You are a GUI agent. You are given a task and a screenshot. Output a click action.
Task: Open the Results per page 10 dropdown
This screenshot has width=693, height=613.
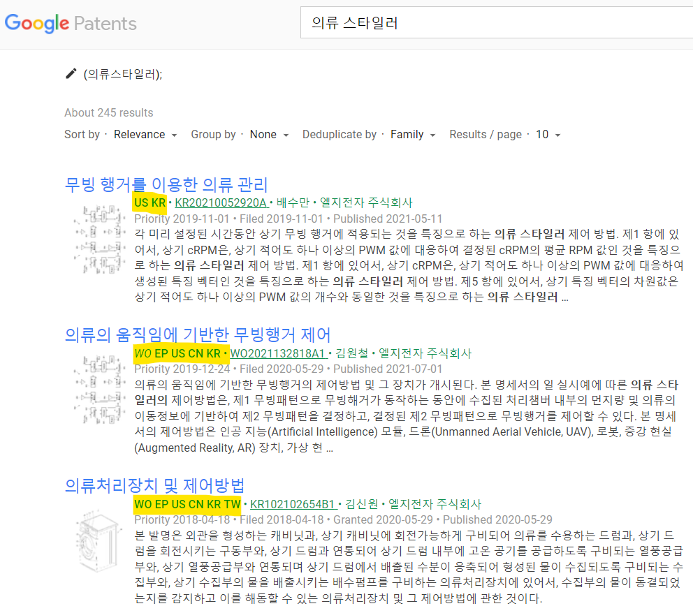coord(548,134)
